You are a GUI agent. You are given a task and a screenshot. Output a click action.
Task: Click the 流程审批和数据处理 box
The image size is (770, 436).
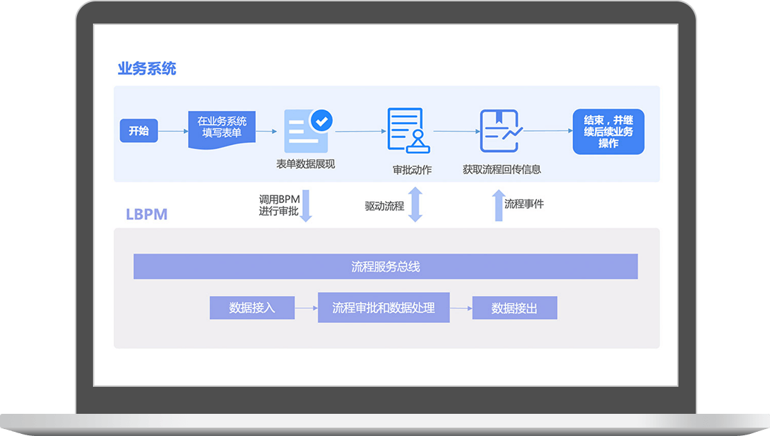tap(384, 308)
